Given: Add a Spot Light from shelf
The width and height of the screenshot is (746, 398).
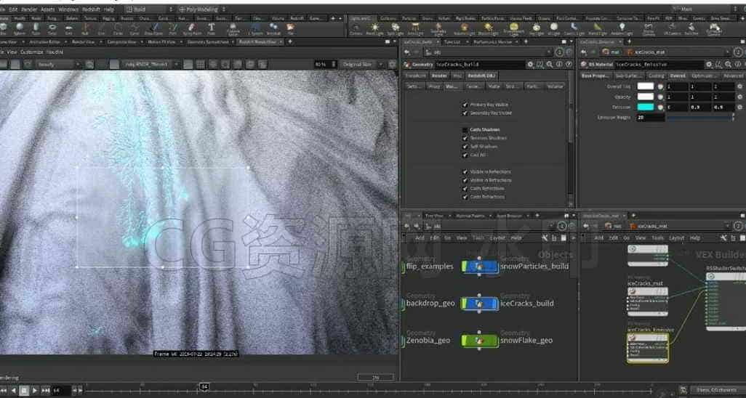Looking at the screenshot, I should [x=396, y=29].
